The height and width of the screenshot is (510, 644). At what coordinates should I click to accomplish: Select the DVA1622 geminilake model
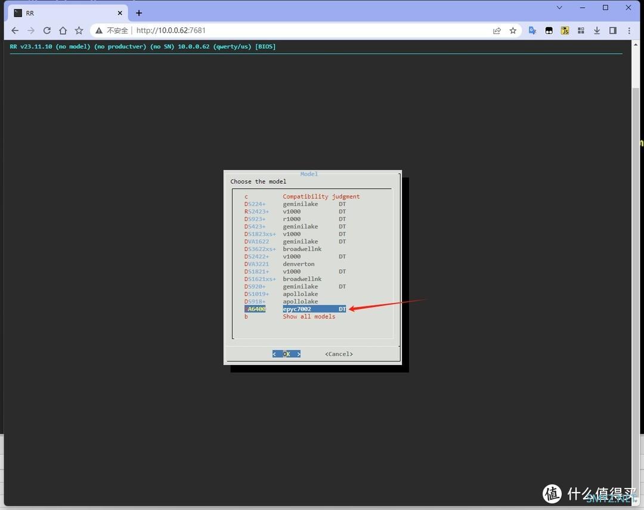tap(295, 241)
